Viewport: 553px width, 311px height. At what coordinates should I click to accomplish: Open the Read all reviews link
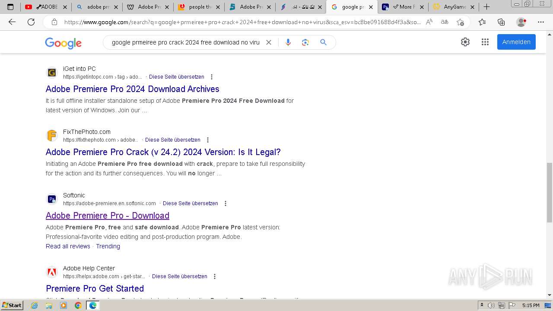68,246
